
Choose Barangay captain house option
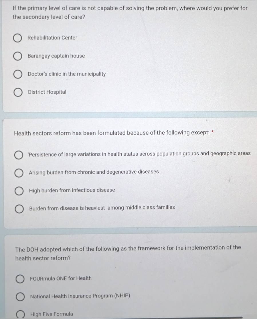[x=18, y=56]
